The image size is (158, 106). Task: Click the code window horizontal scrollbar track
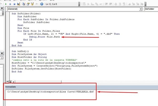click(38, 82)
